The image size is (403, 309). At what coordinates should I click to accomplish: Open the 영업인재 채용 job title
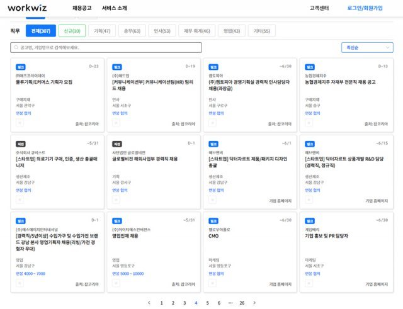click(x=125, y=236)
